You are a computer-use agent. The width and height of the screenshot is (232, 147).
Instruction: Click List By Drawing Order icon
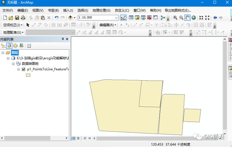point(3,46)
